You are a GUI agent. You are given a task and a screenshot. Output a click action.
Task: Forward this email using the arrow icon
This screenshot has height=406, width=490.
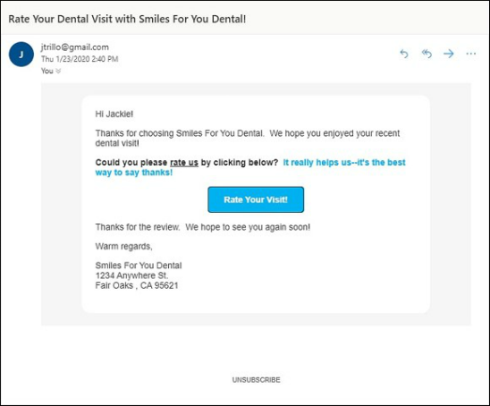(449, 54)
